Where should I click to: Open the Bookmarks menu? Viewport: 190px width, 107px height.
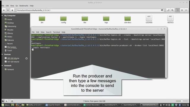pos(24,6)
